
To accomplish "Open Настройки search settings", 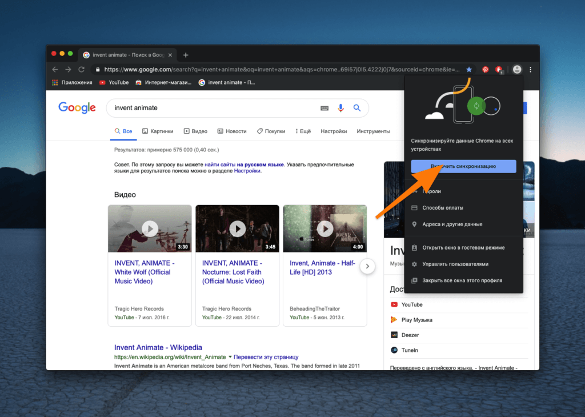I will coord(334,131).
